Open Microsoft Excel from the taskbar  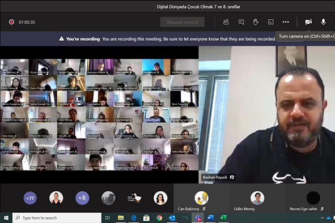point(223,218)
